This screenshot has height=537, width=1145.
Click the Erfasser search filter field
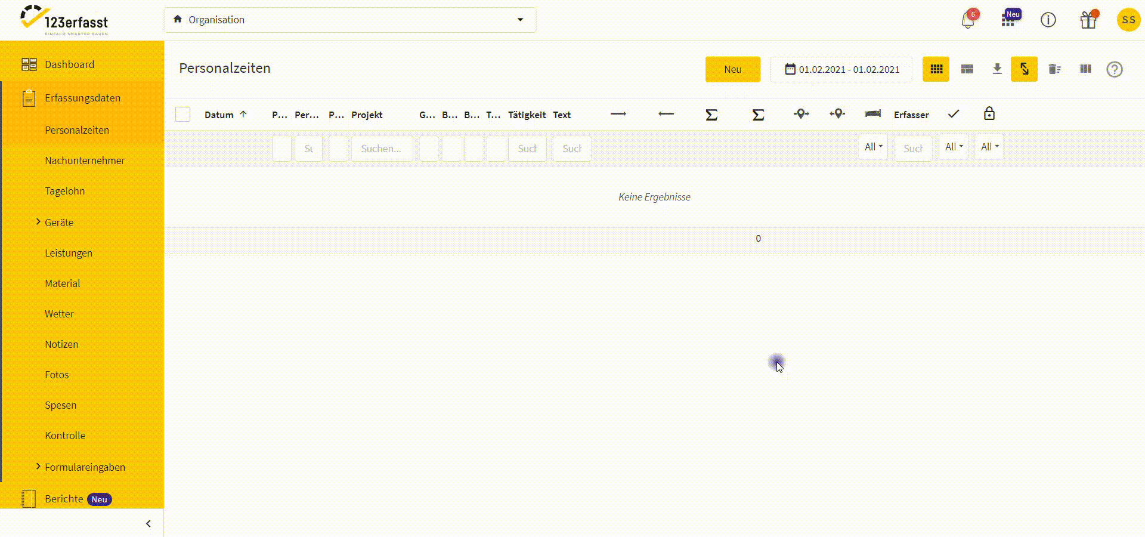point(913,149)
